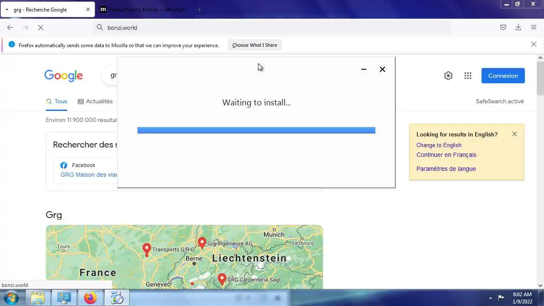Close the 'Looking for results in English' box
Viewport: 544px width, 306px height.
pyautogui.click(x=515, y=134)
